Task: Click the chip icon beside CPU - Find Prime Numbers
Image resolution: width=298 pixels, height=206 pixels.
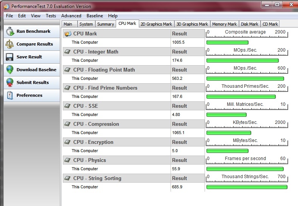Action: pos(67,88)
